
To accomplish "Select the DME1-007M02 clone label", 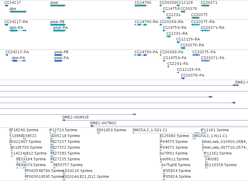I will pyautogui.click(x=103, y=123).
